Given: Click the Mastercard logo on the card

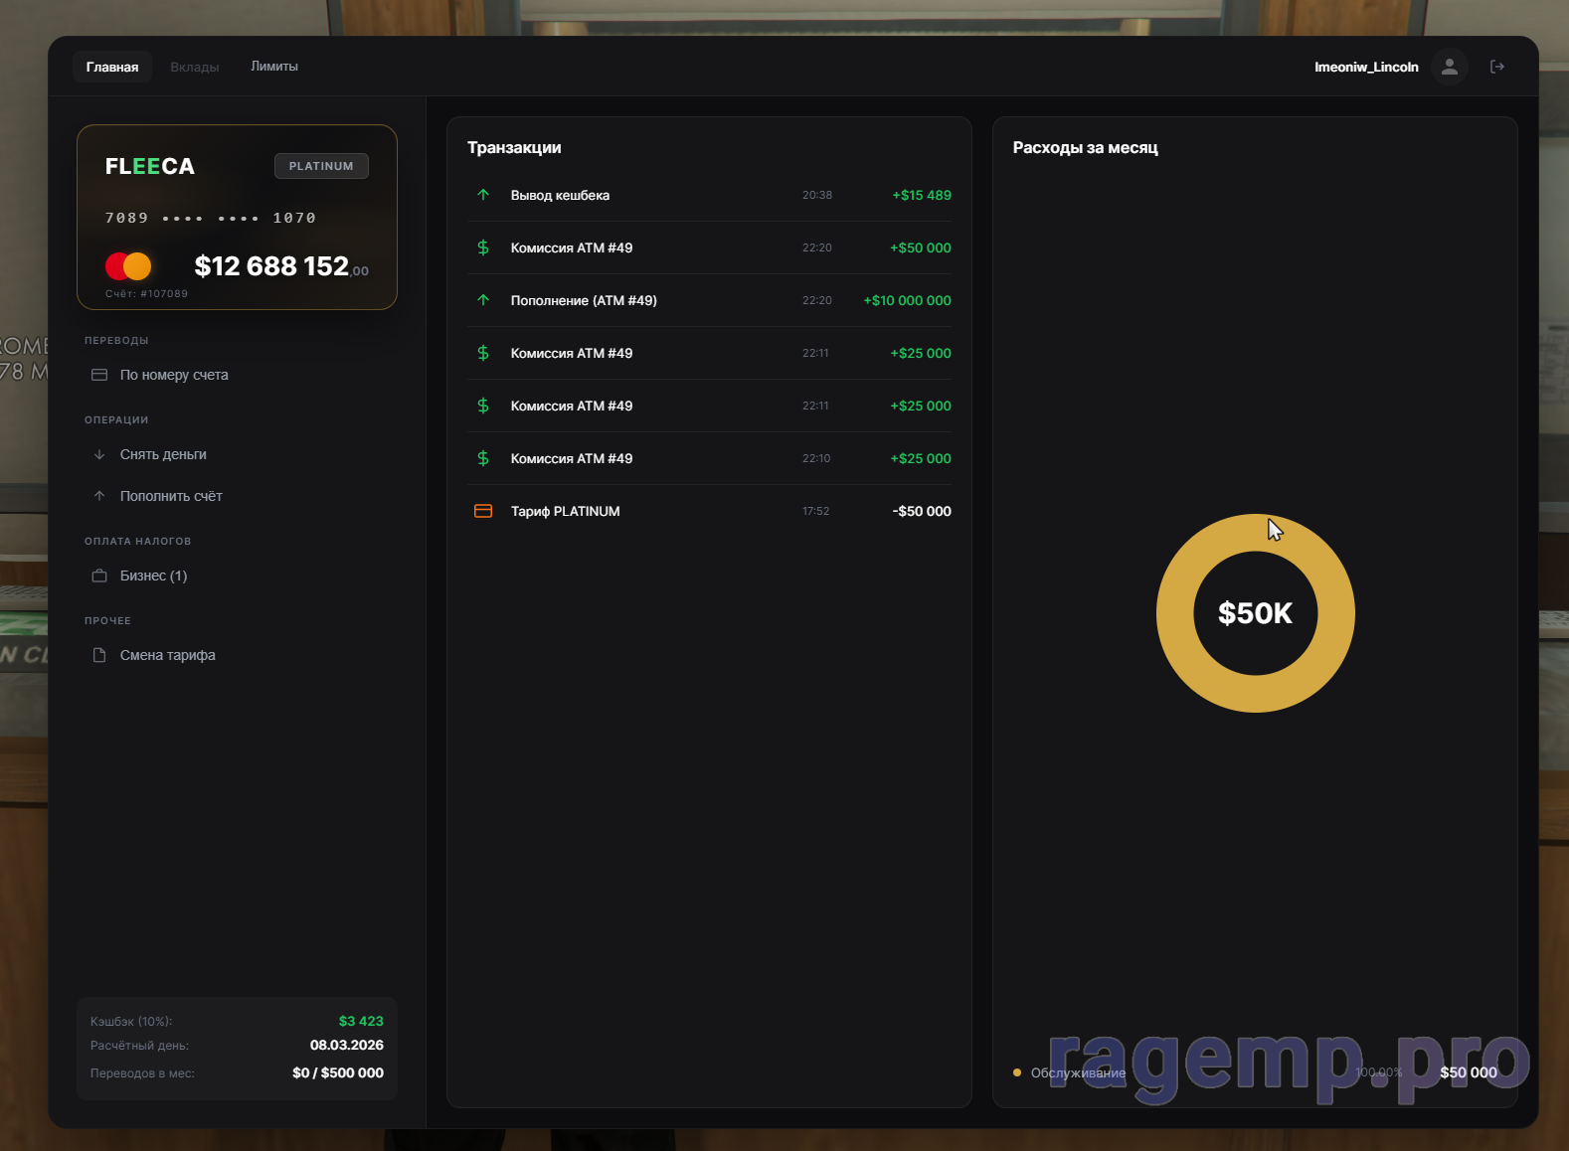Looking at the screenshot, I should click(x=128, y=266).
